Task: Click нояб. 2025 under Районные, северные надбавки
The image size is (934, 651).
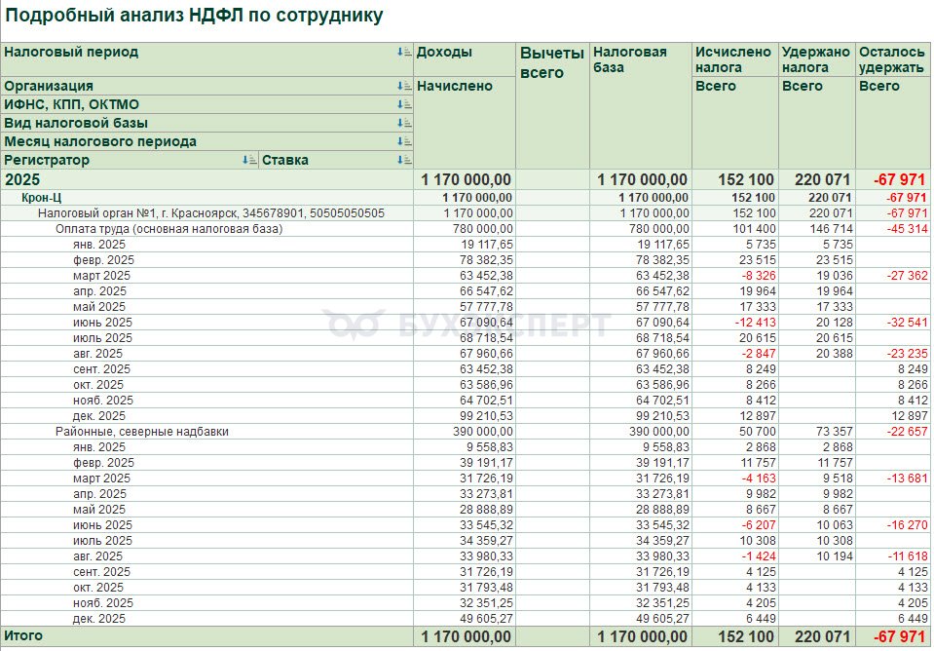Action: tap(103, 602)
